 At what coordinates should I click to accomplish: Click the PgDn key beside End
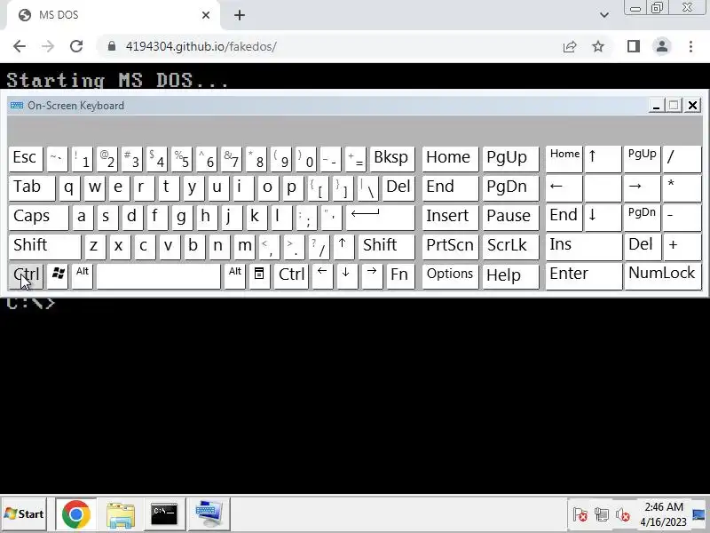pos(511,187)
